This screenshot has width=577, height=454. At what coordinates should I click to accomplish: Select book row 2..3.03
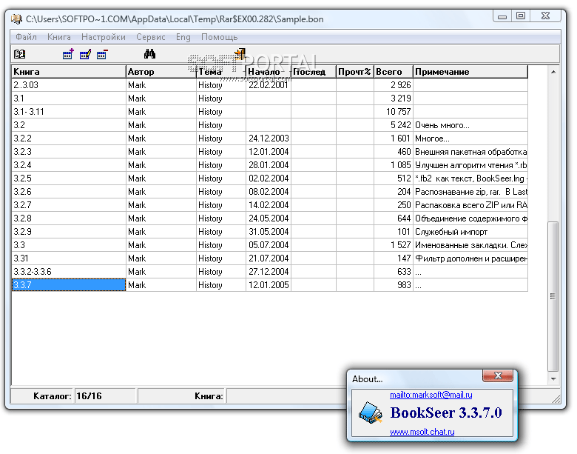pos(270,85)
